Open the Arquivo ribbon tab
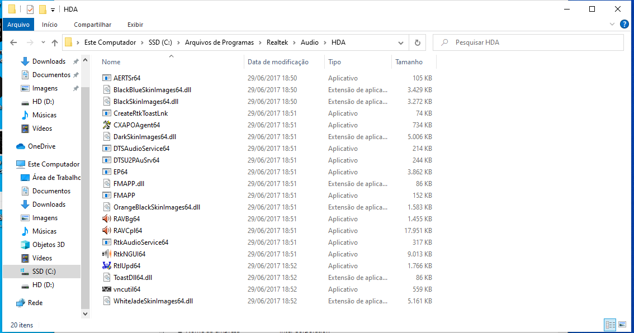 click(x=18, y=25)
